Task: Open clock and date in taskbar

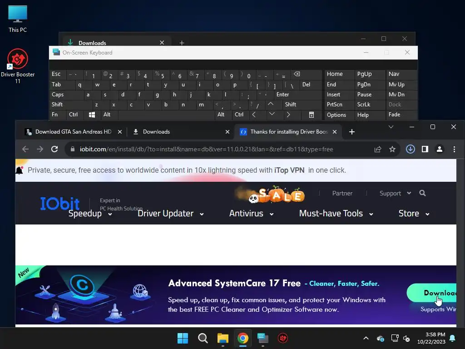Action: point(431,338)
